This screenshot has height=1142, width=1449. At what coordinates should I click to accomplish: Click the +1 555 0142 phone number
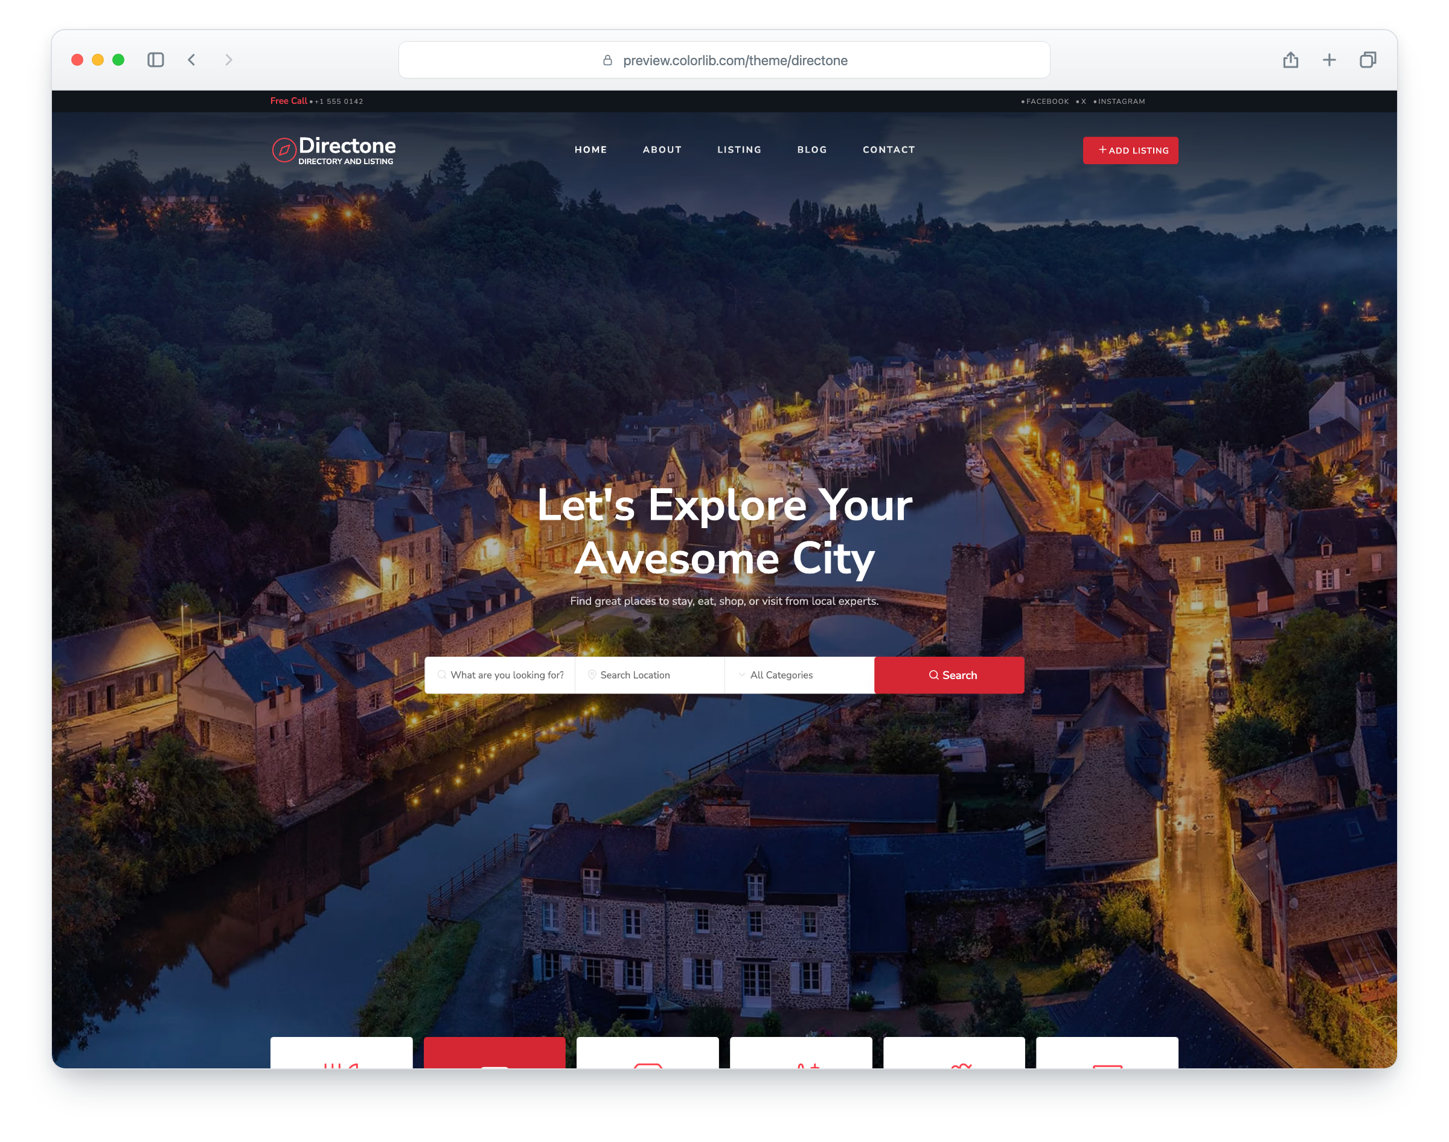(339, 101)
